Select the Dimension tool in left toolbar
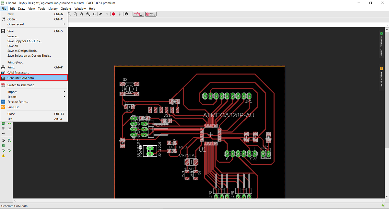This screenshot has width=389, height=209. 3,134
